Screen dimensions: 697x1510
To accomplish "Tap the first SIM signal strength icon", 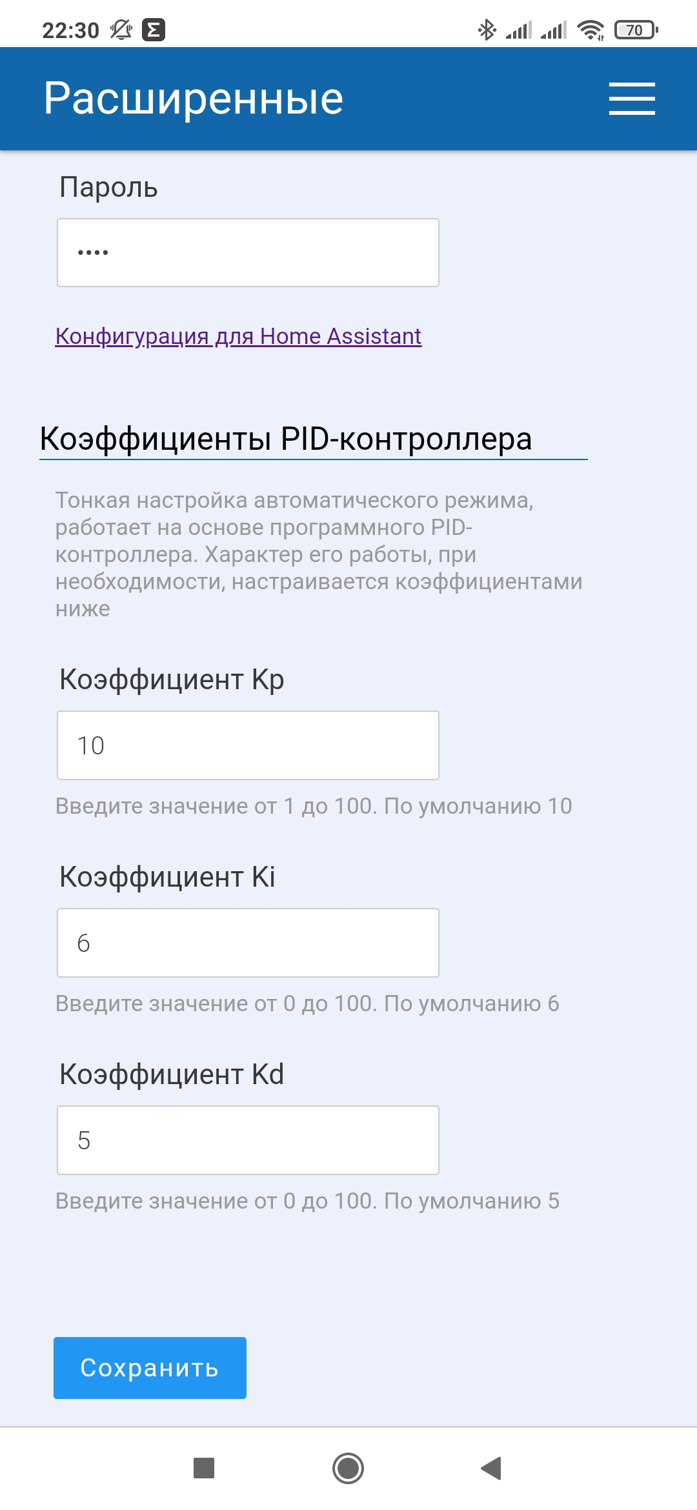I will click(x=519, y=30).
